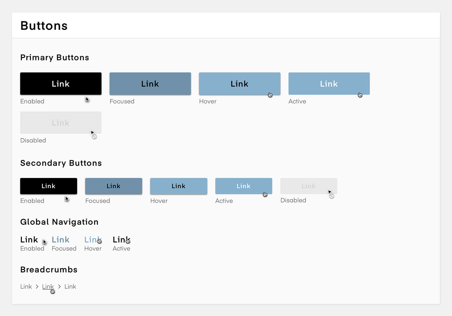
Task: Select the enabled global navigation Link
Action: (29, 240)
